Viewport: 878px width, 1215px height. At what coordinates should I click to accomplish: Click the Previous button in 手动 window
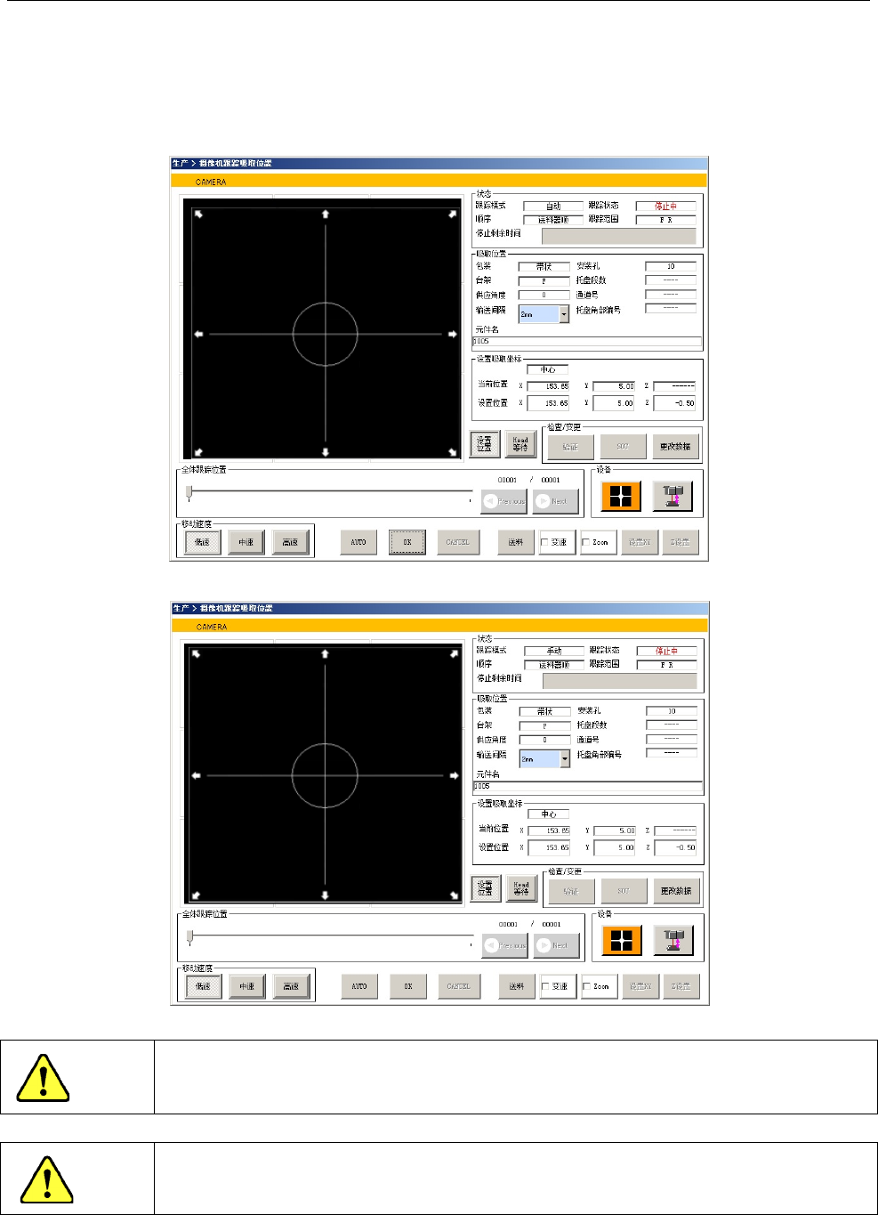[504, 945]
